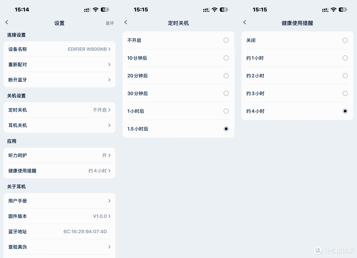357x258 pixels.
Task: Open 重新配对 row chevron
Action: (109, 65)
